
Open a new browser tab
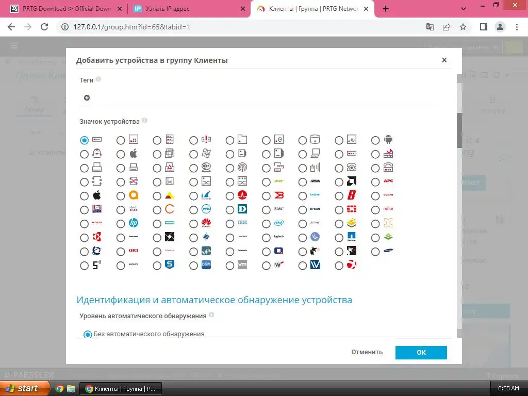point(386,9)
